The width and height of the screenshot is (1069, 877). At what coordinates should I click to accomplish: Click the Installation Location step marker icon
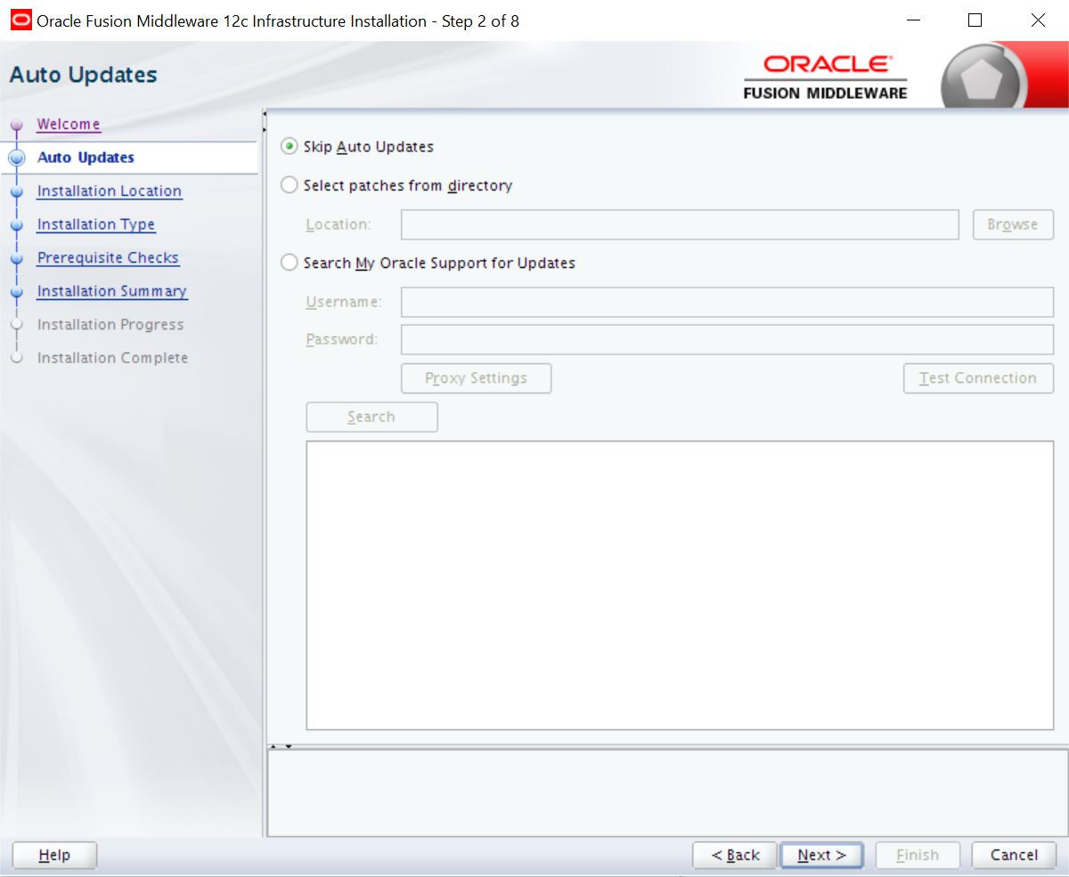16,191
